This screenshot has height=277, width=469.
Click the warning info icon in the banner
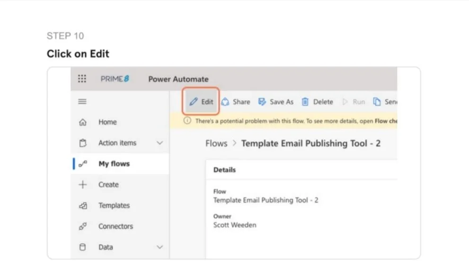point(187,121)
